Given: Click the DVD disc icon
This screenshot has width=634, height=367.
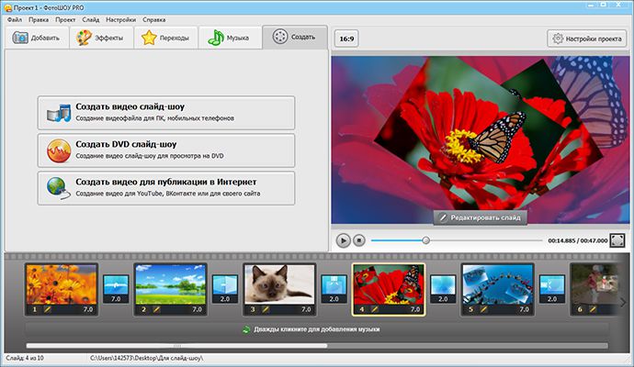Looking at the screenshot, I should point(59,150).
